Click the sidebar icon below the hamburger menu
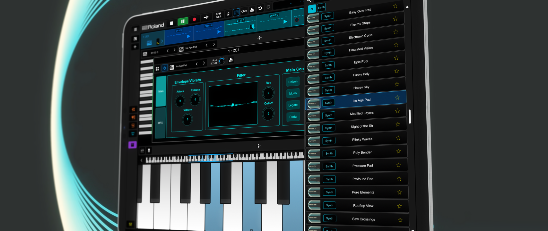Viewport: 548px width, 231px height. coord(135,38)
